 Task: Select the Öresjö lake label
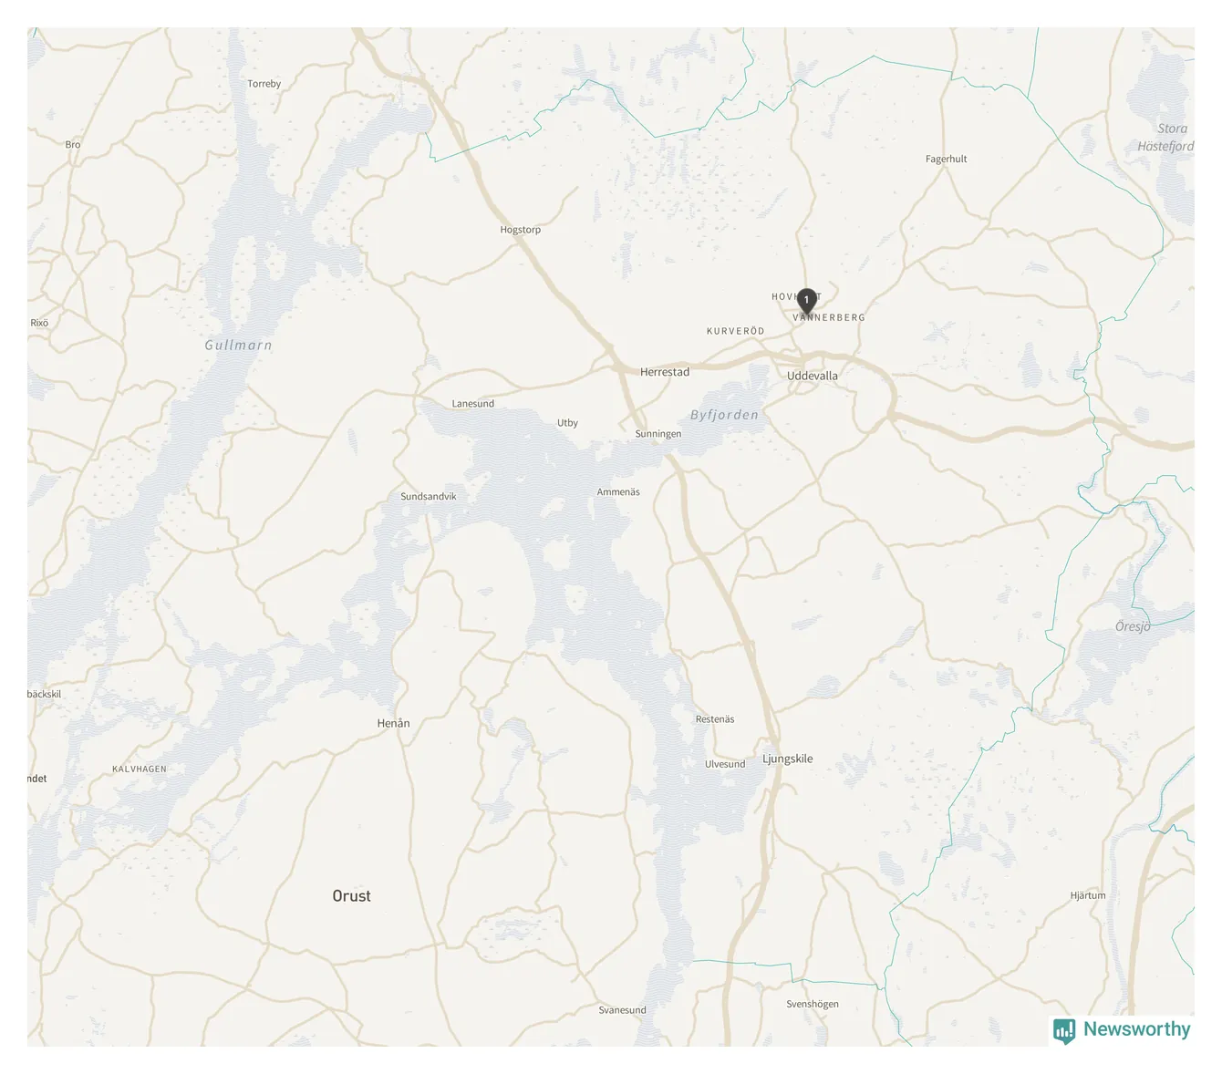(x=1133, y=626)
